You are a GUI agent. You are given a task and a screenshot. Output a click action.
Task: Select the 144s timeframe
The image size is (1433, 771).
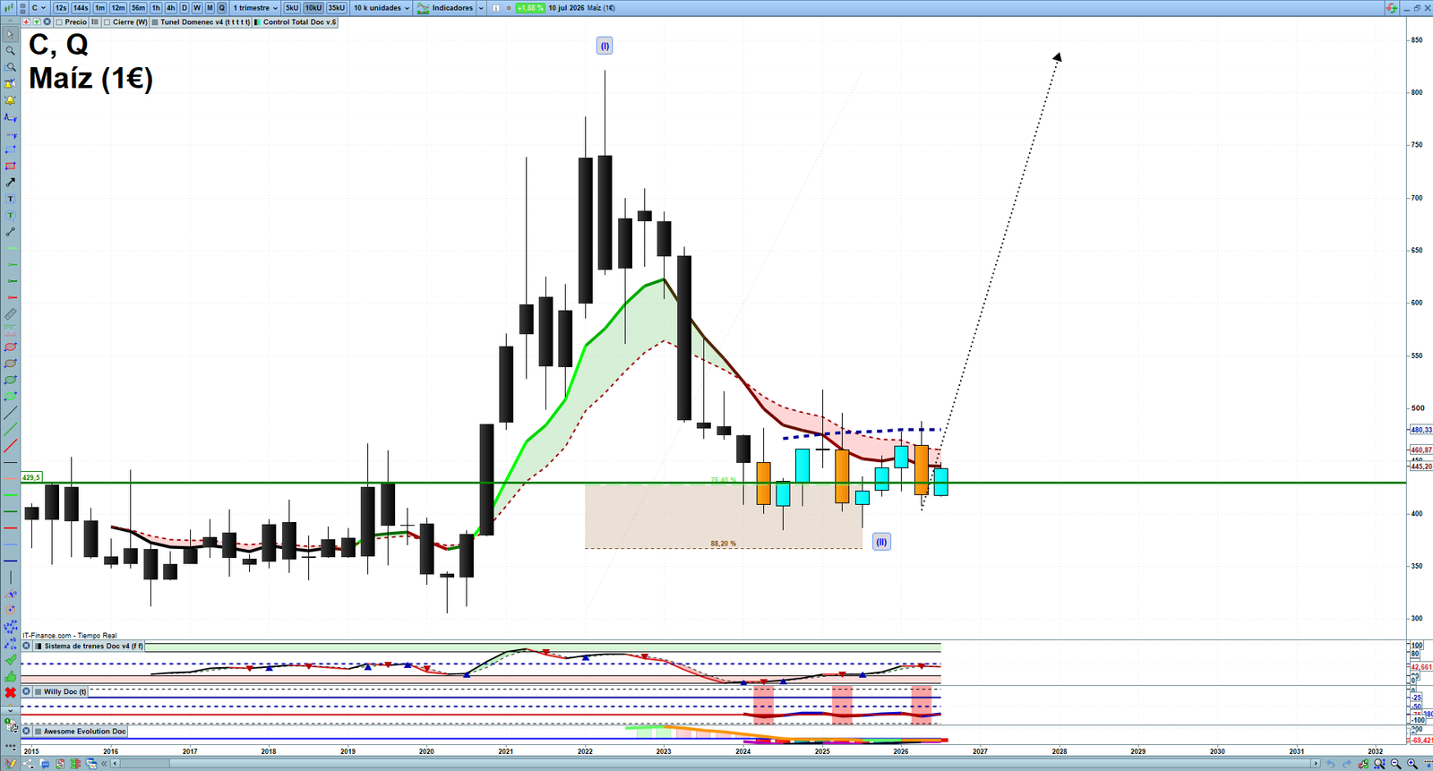[x=81, y=8]
